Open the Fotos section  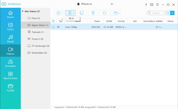[x=10, y=27]
